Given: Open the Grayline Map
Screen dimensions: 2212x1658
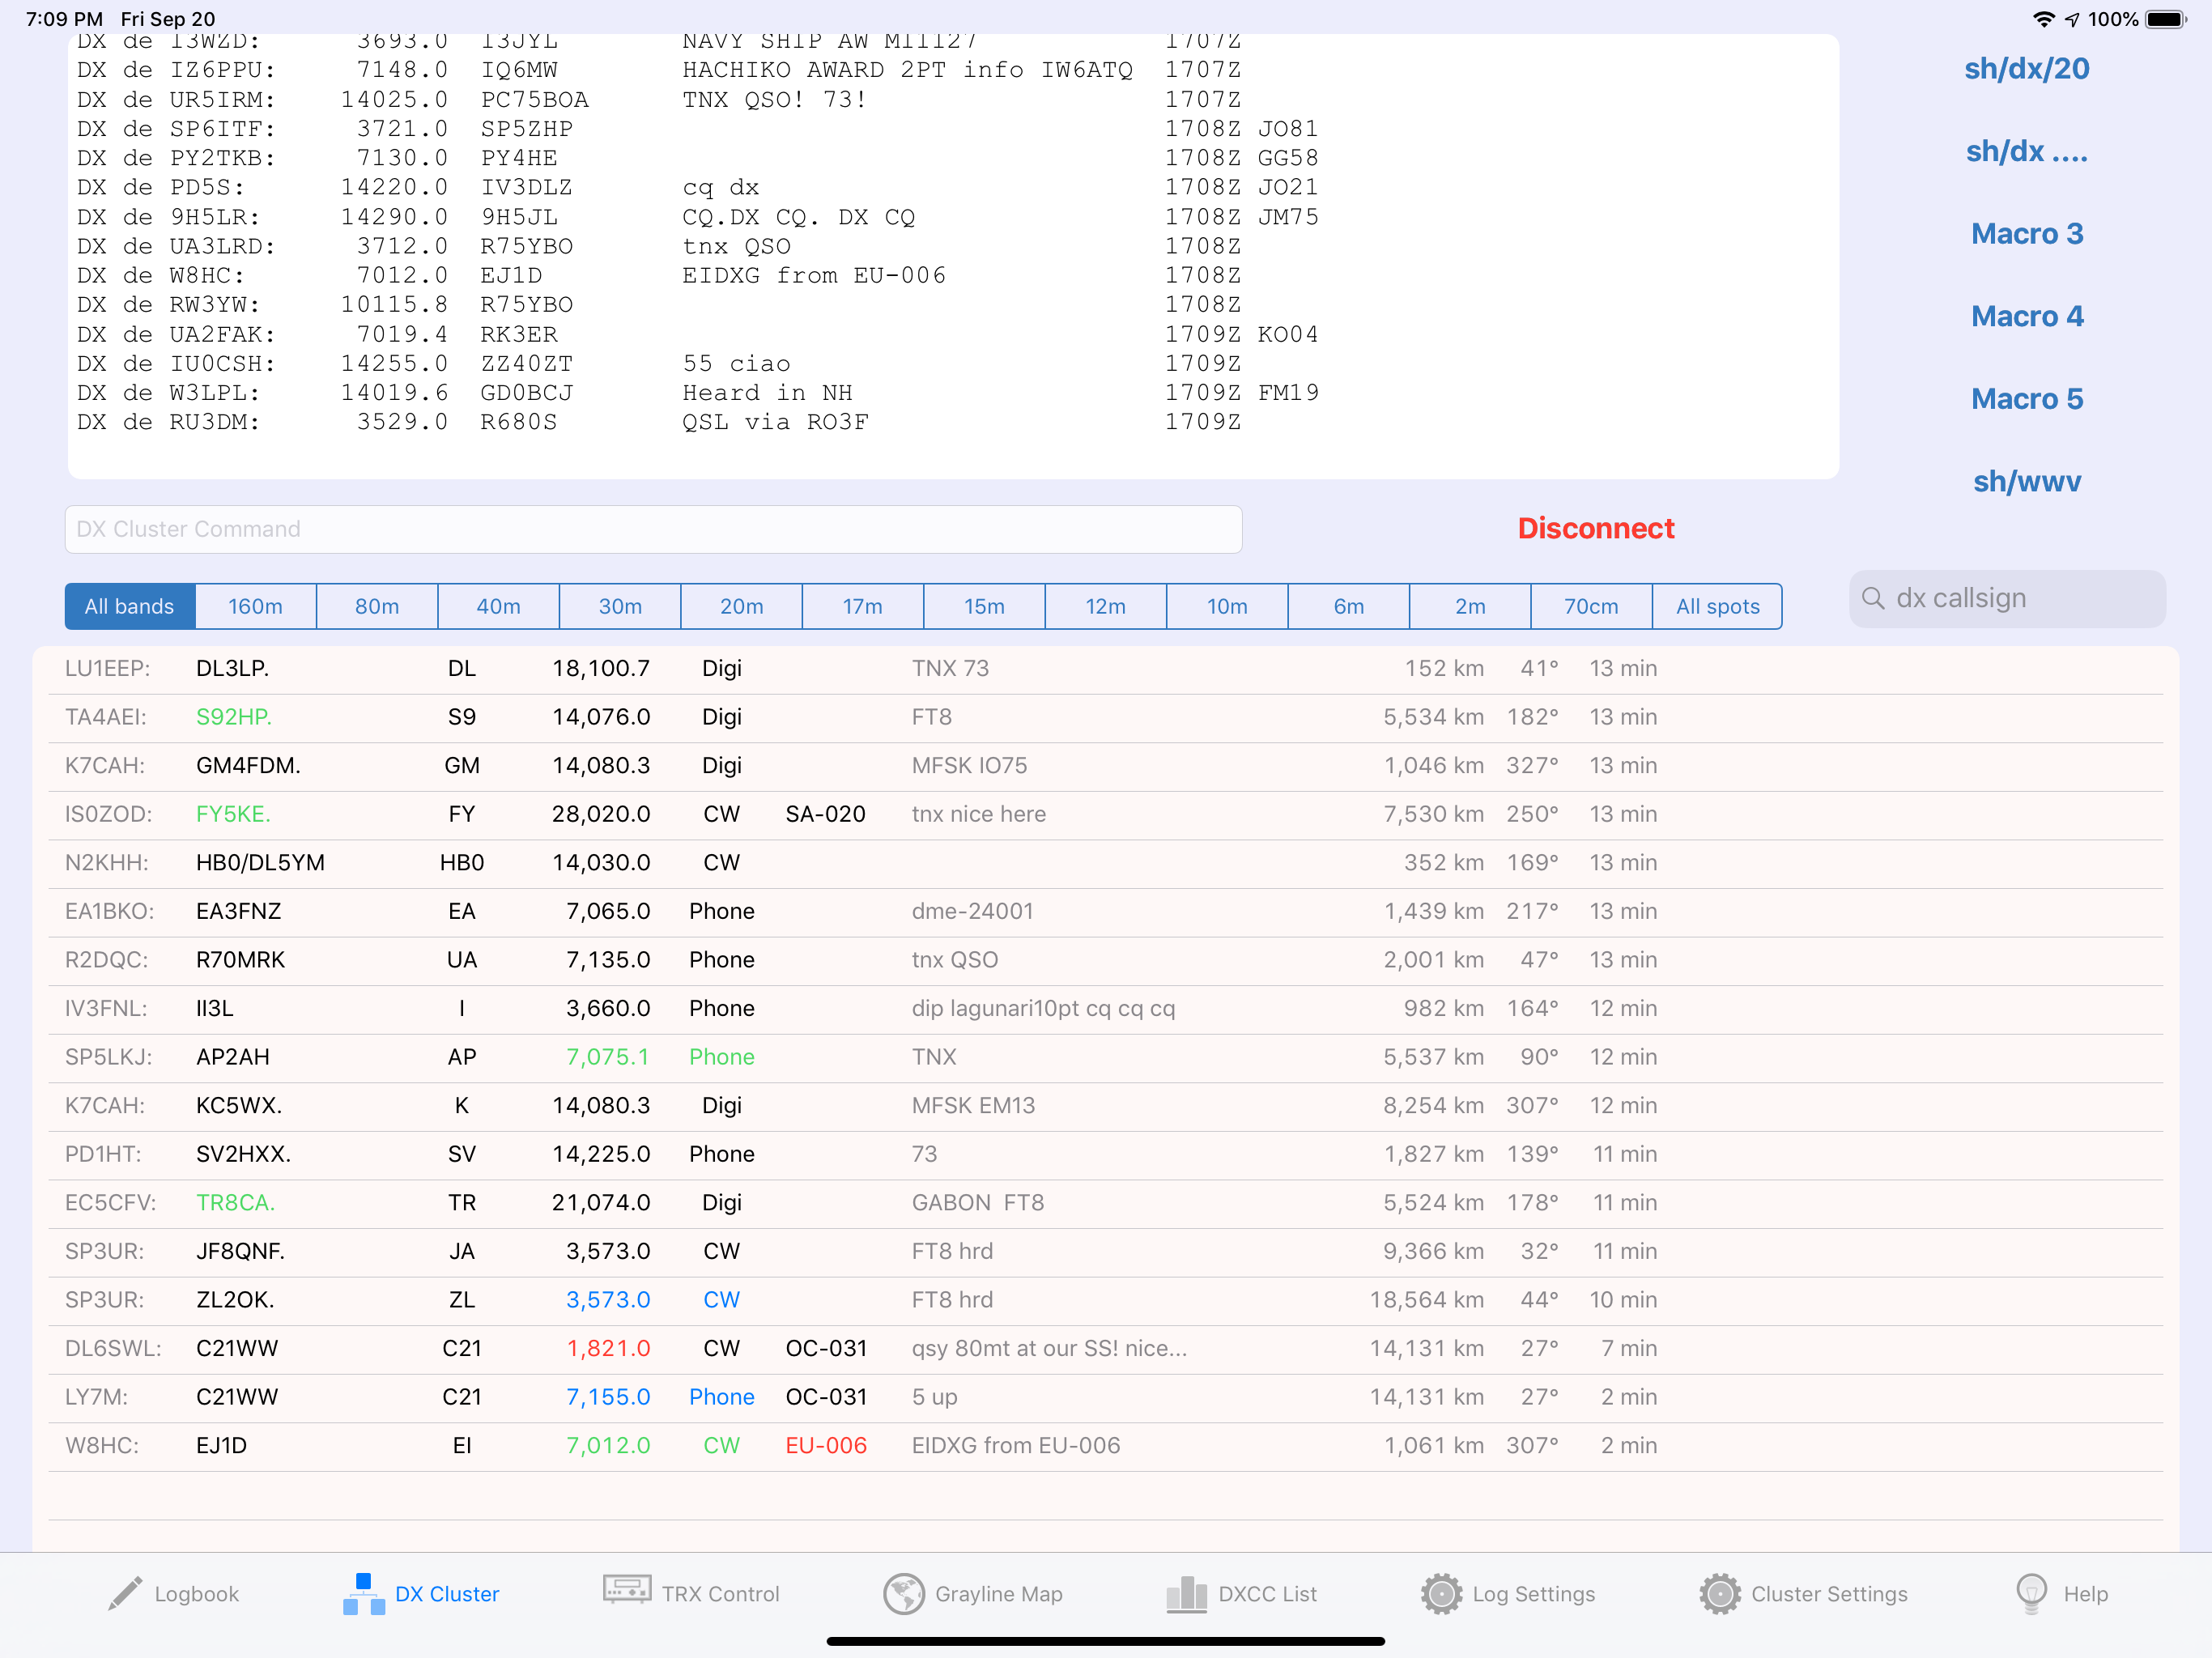Looking at the screenshot, I should 905,1593.
